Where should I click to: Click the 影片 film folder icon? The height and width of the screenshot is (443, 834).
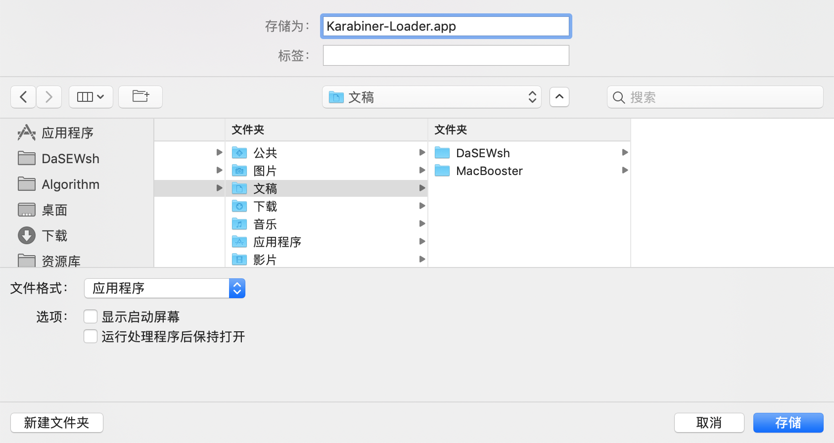pyautogui.click(x=239, y=260)
